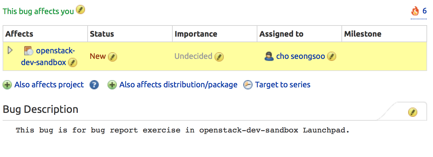Edit the New status pencil icon
The height and width of the screenshot is (157, 433).
click(113, 57)
